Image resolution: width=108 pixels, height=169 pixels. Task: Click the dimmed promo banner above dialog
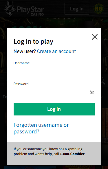pos(54,23)
